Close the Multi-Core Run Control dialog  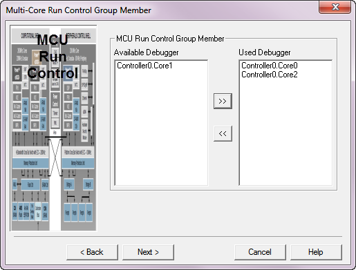pyautogui.click(x=335, y=7)
